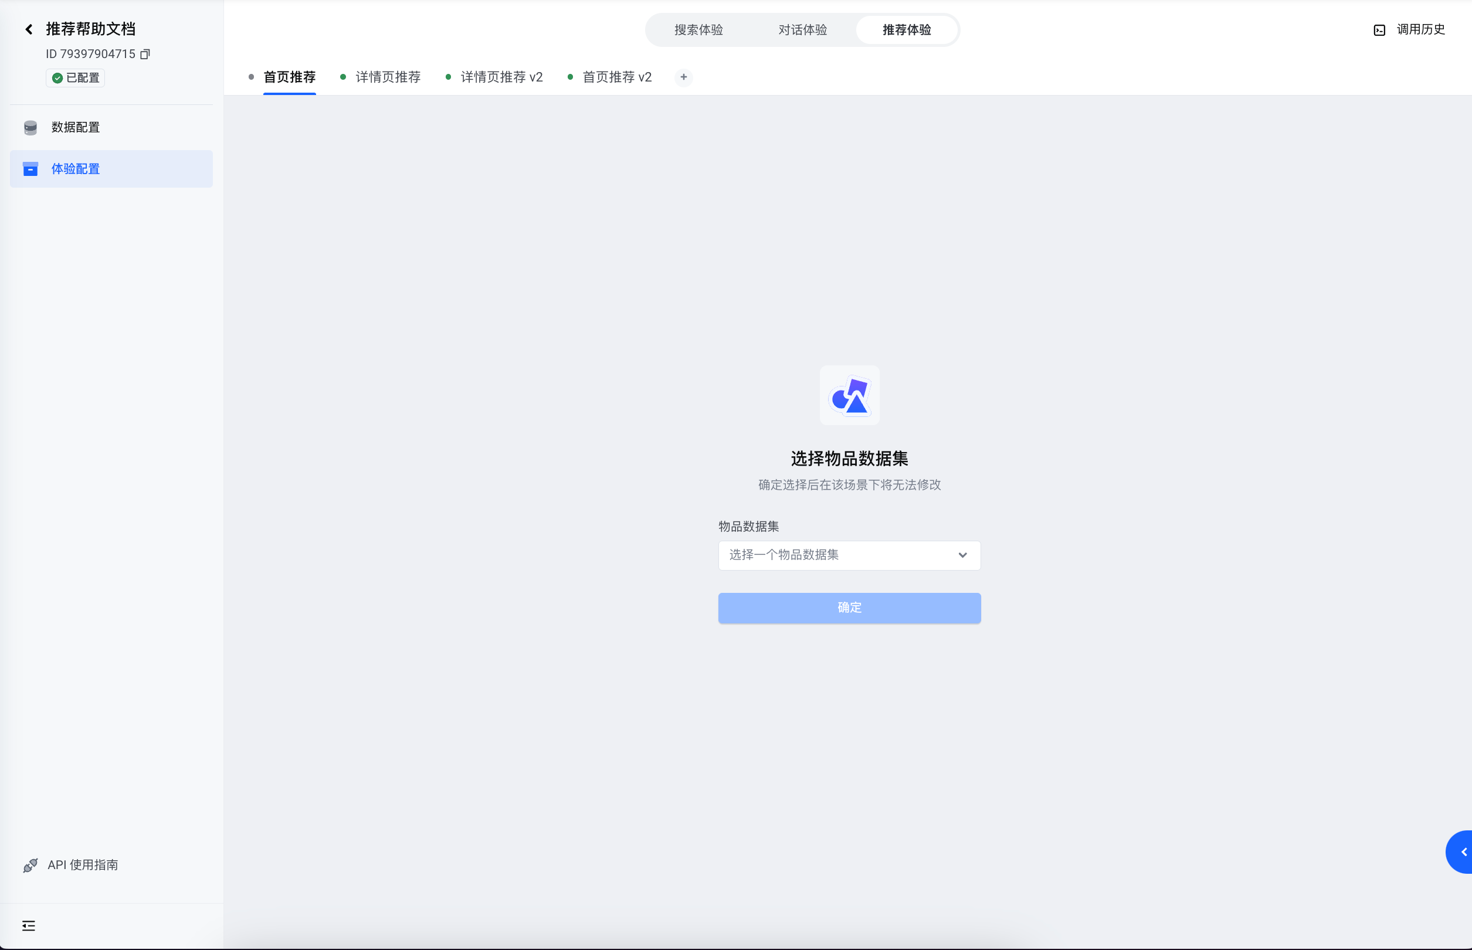Open the 首页推荐 v2 tab
The width and height of the screenshot is (1472, 950).
(x=616, y=77)
